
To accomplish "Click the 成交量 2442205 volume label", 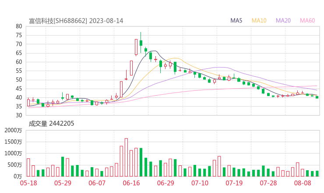I will (51, 124).
